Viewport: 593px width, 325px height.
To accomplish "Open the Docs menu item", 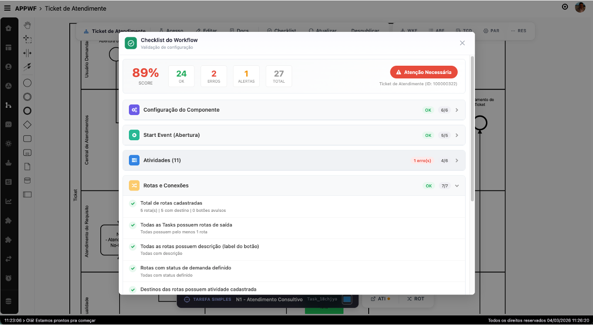I will click(239, 30).
